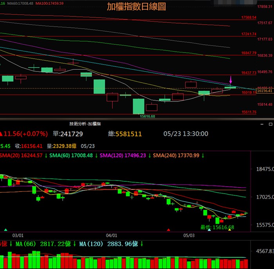Click the 04/01 date marker on the time axis
Viewport: 274px width, 269px height.
[112, 236]
